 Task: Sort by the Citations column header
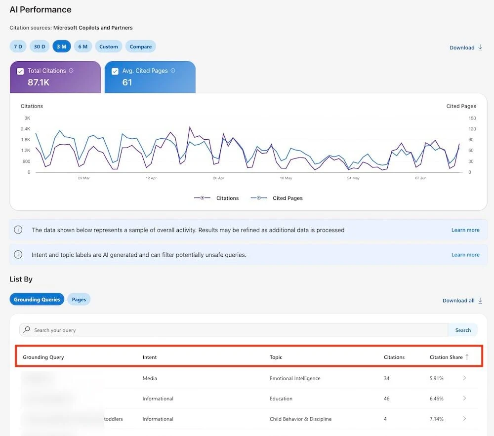pyautogui.click(x=394, y=357)
